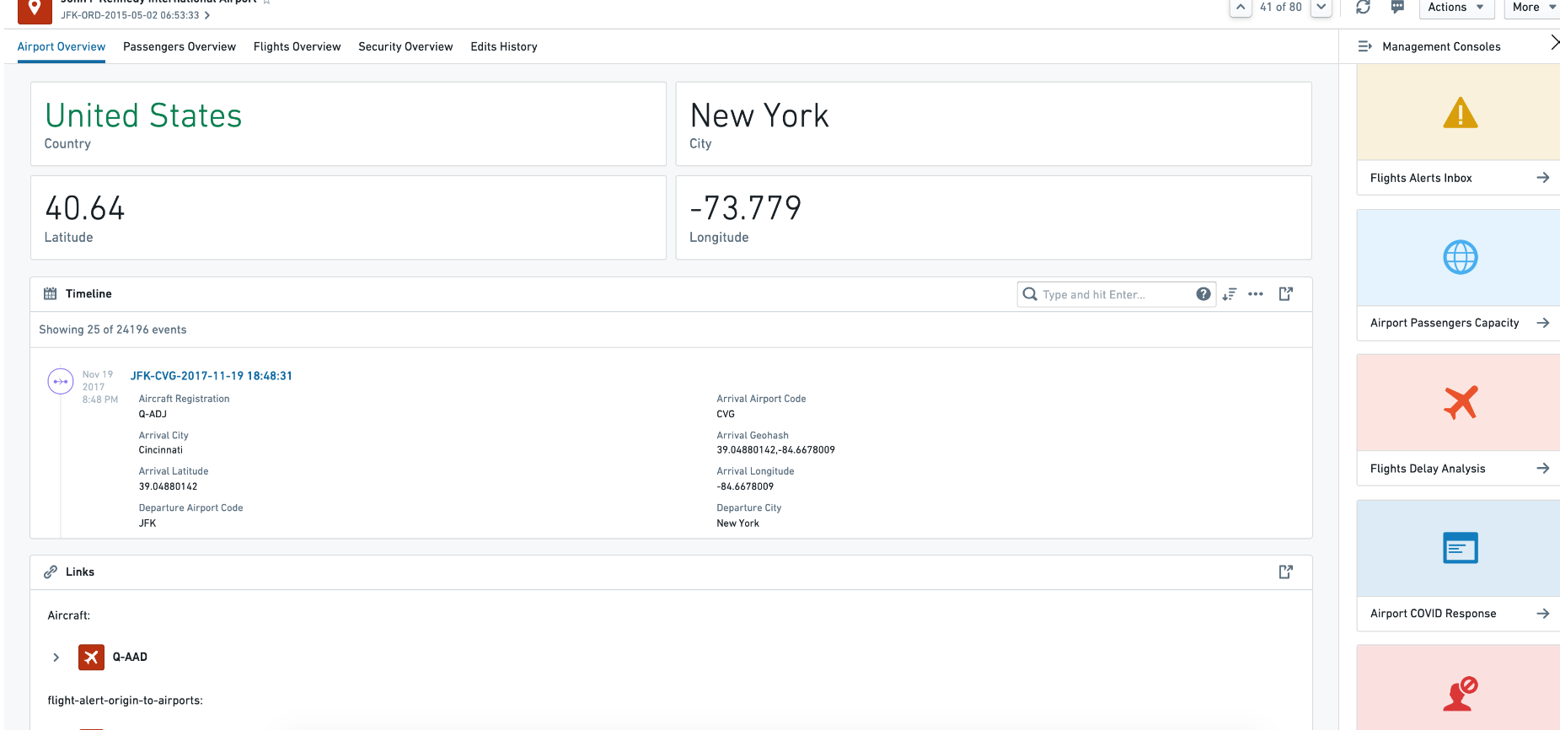Open the JFK-CVG-2017-11-19 18:48:31 flight link
Viewport: 1560px width, 730px height.
[x=212, y=376]
